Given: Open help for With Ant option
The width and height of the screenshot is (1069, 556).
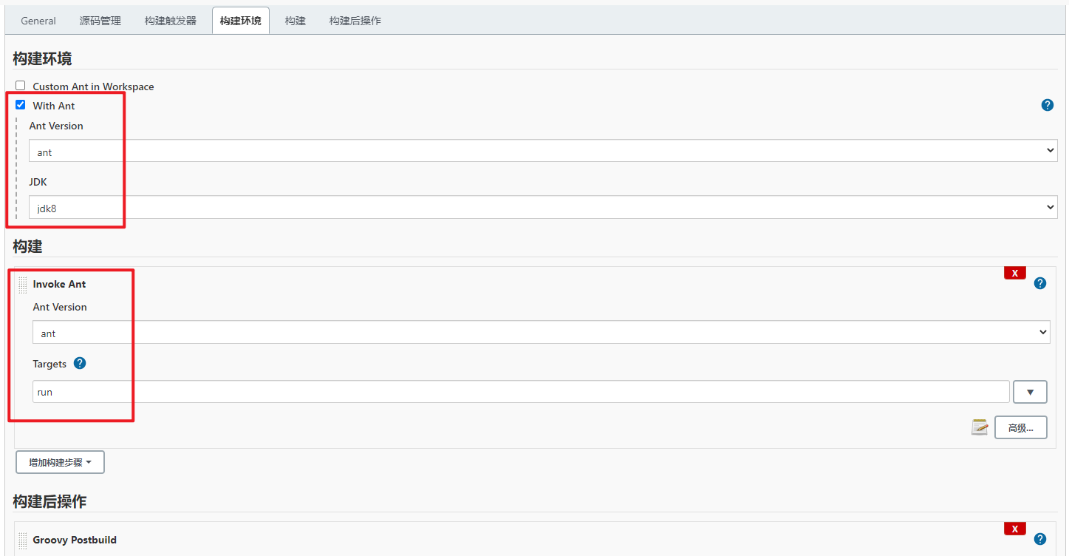Looking at the screenshot, I should tap(1047, 106).
